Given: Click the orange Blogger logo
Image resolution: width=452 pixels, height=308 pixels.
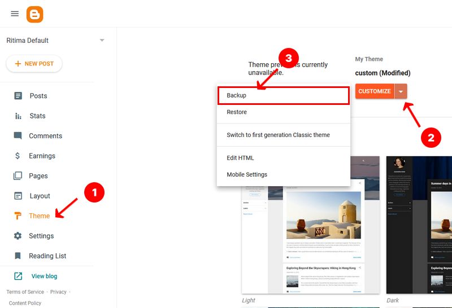Looking at the screenshot, I should tap(35, 15).
